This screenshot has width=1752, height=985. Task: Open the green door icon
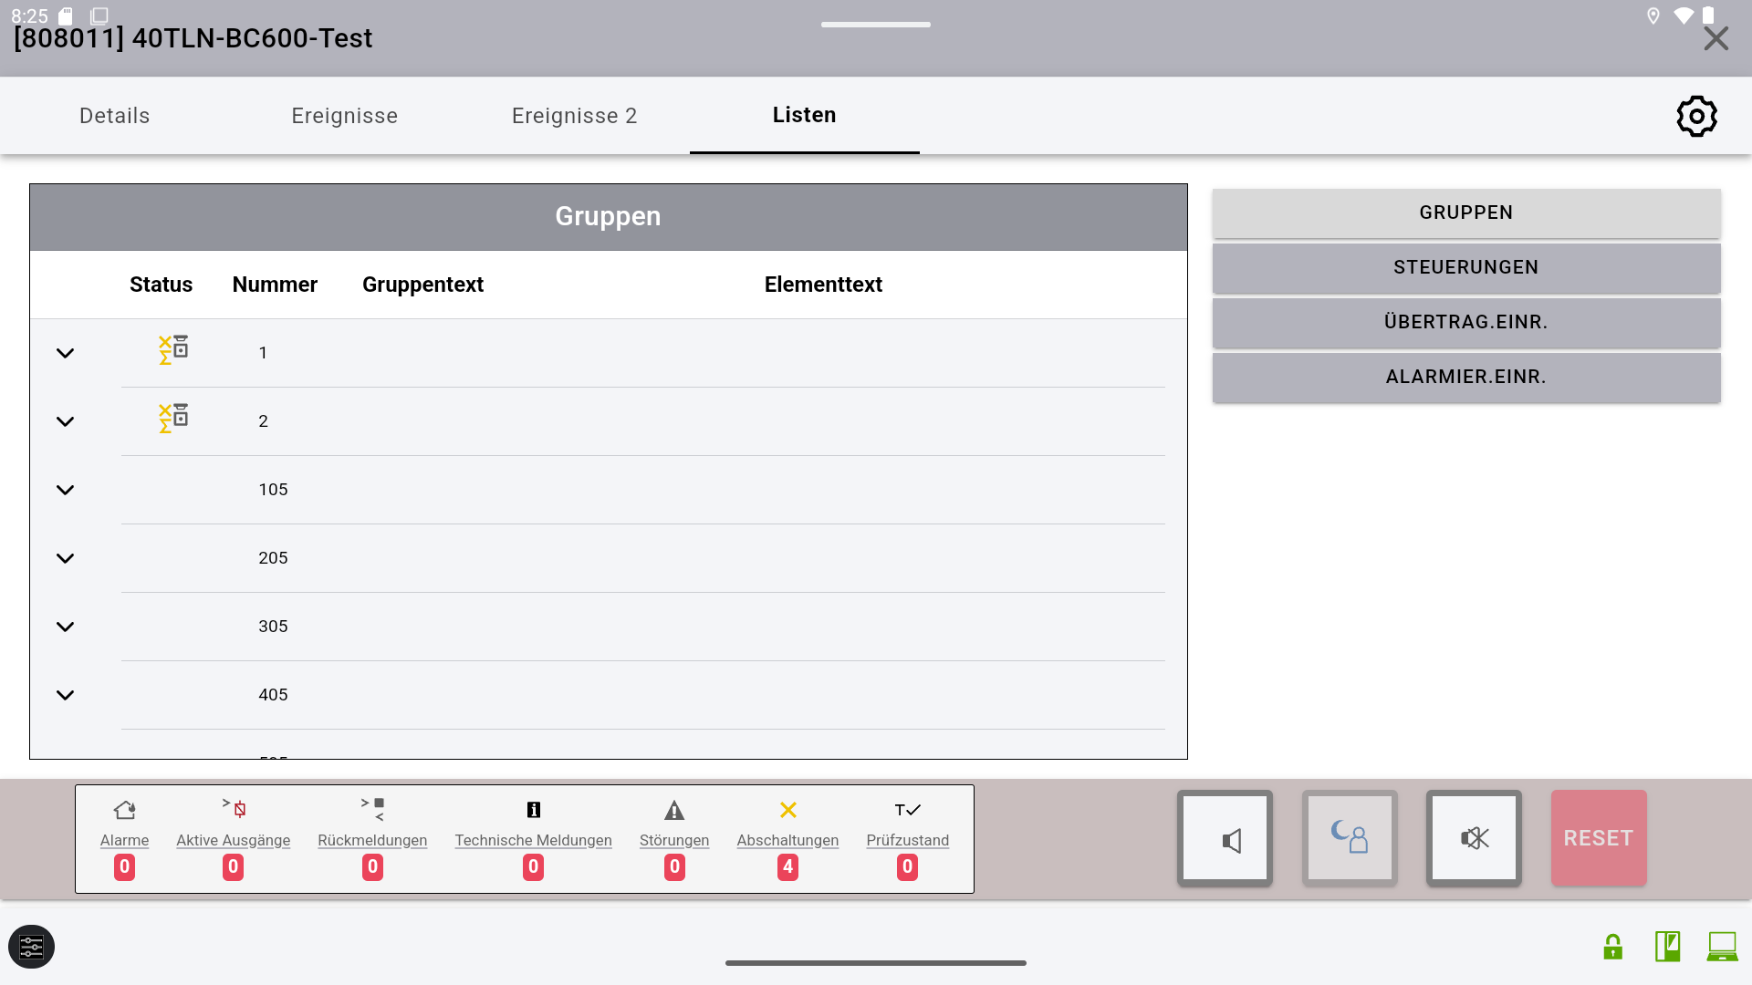[1667, 947]
